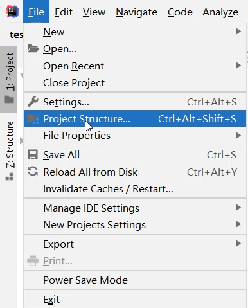
Task: Select Close Project
Action: point(135,83)
